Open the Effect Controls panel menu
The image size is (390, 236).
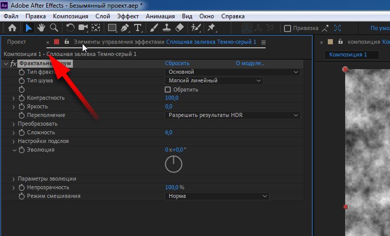click(x=264, y=42)
